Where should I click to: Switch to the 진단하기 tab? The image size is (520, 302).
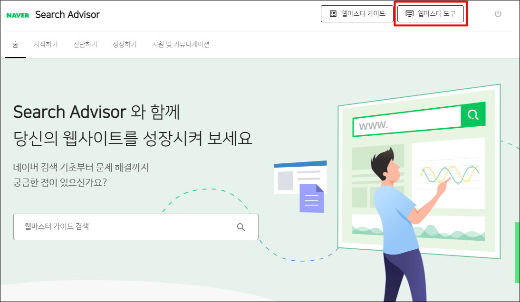click(85, 44)
